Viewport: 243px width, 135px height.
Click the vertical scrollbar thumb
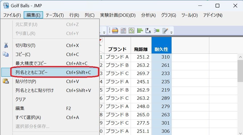tap(240, 71)
